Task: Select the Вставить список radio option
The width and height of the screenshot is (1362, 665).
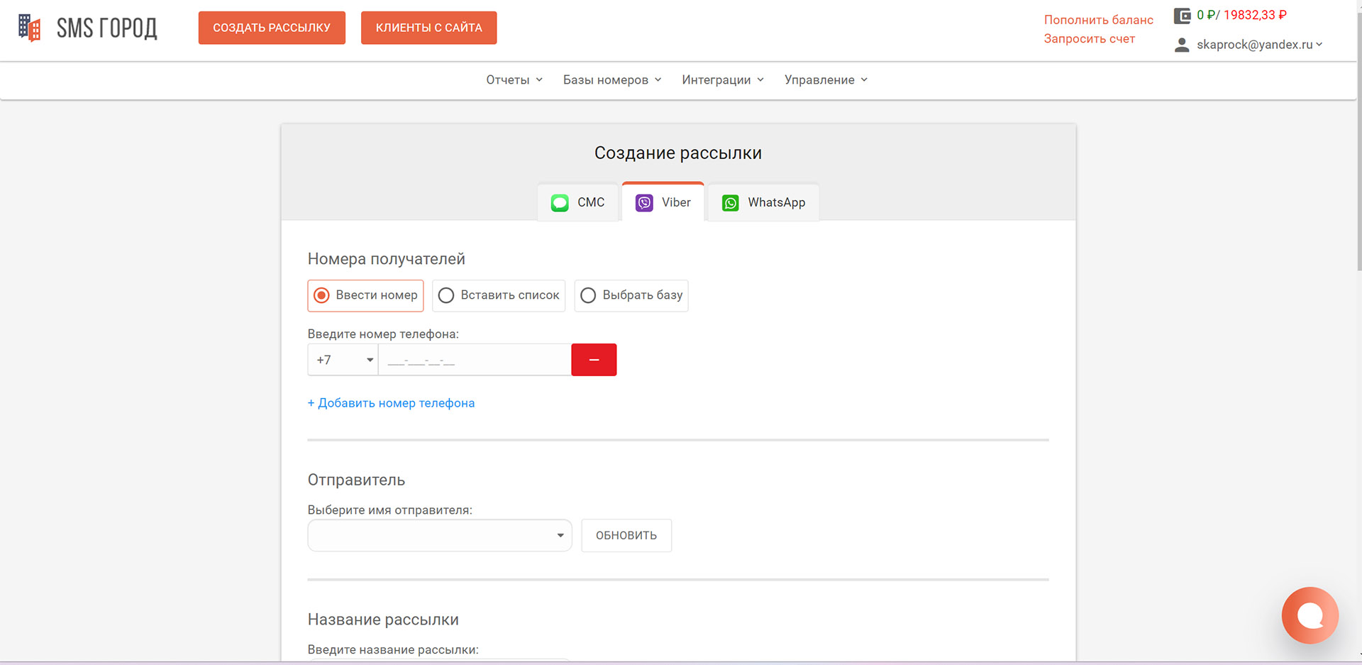Action: tap(446, 295)
